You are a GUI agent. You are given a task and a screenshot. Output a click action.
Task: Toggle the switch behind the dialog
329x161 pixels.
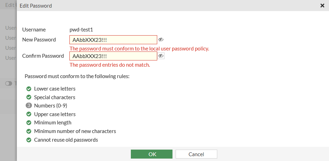9,83
